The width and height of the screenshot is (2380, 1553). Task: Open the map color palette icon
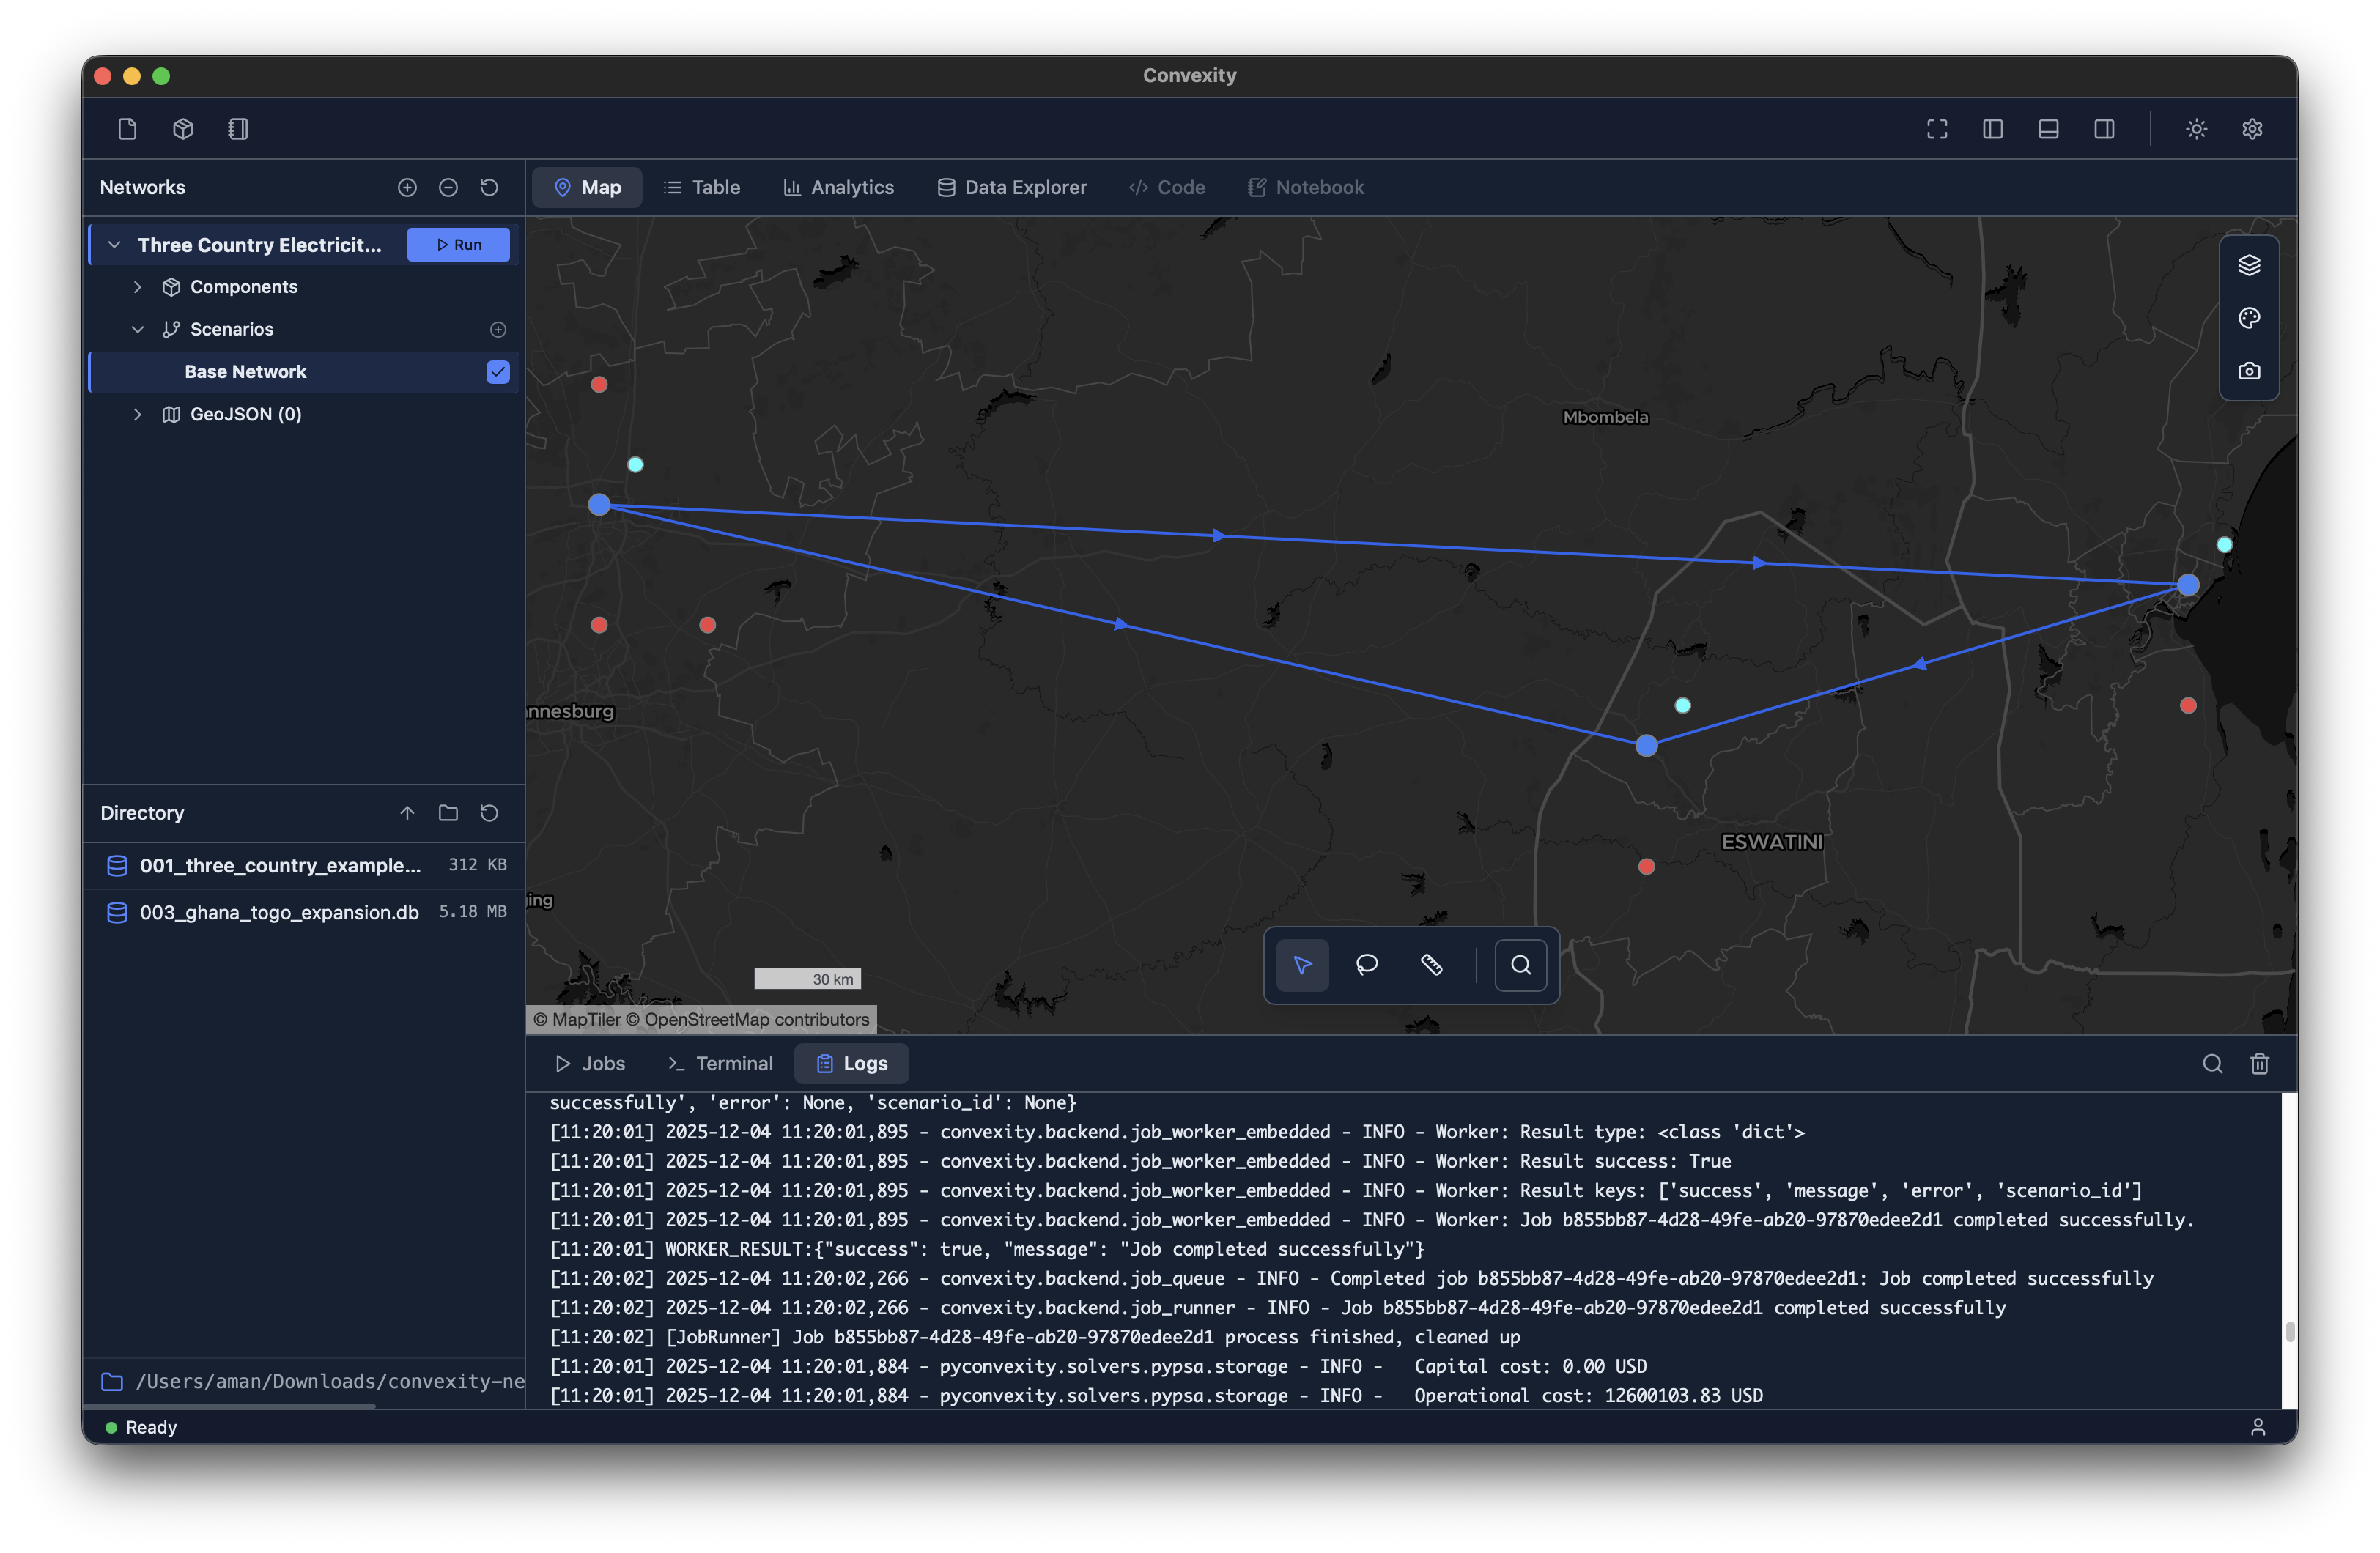[x=2248, y=318]
